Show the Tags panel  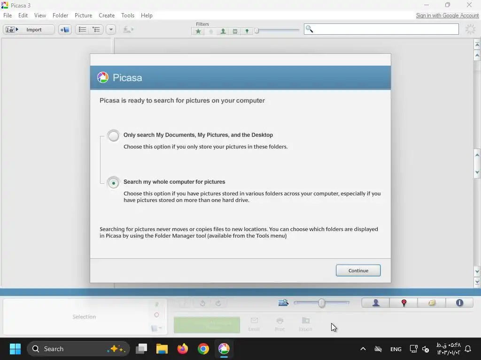(x=432, y=303)
